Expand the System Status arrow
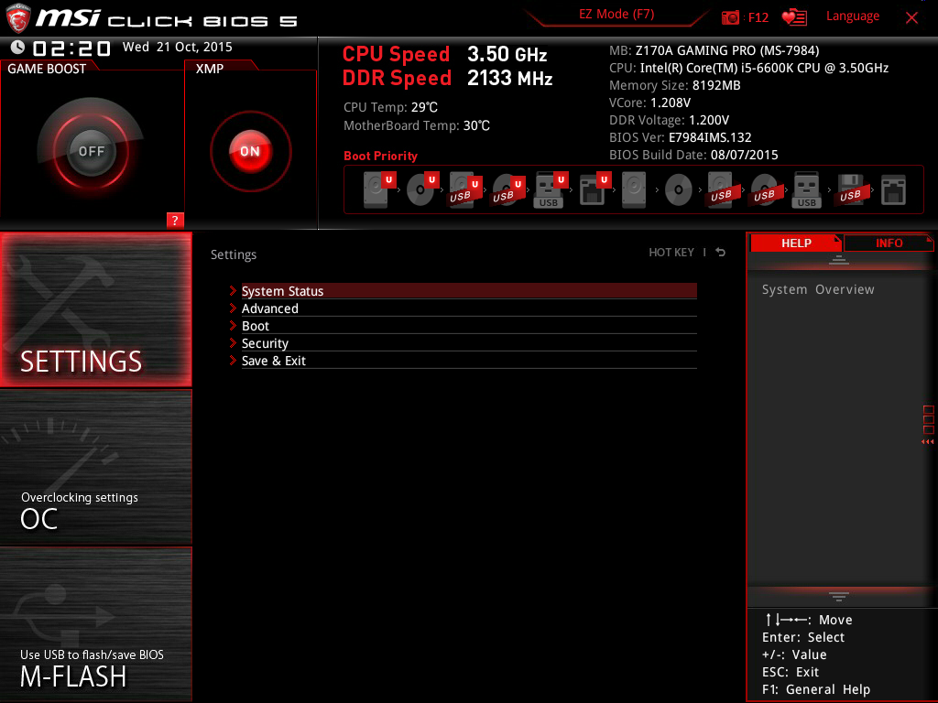Viewport: 938px width, 703px height. tap(234, 290)
